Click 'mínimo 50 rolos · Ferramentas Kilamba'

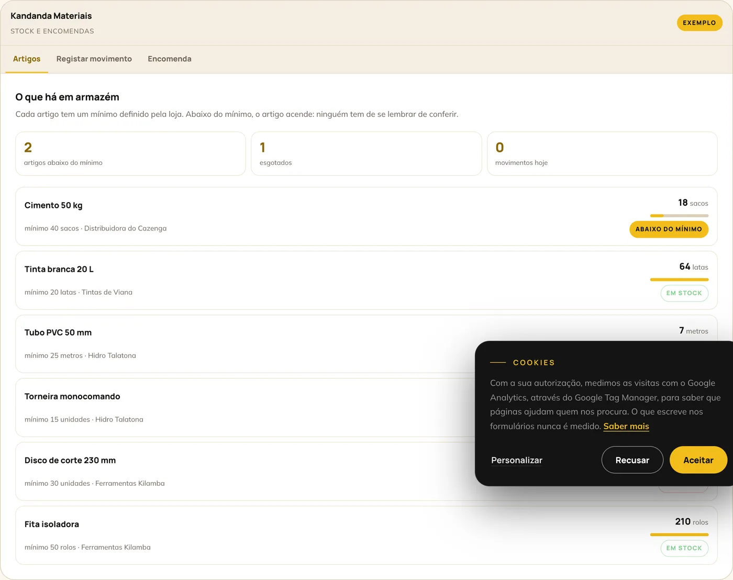[x=87, y=547]
